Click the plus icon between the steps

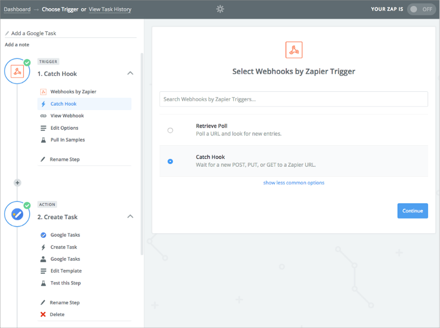coord(18,183)
